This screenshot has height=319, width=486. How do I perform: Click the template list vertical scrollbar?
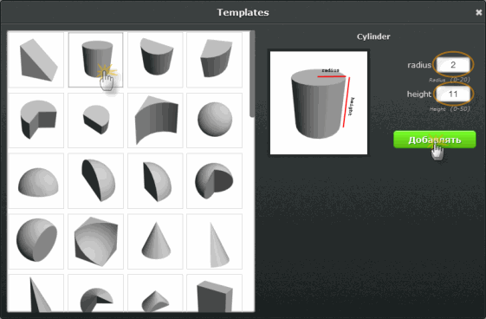tap(252, 75)
